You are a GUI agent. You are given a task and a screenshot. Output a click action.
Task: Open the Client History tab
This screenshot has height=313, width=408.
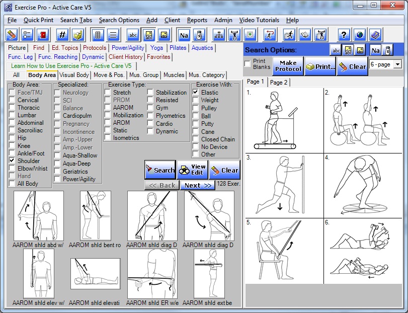pos(126,57)
